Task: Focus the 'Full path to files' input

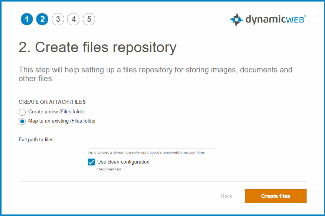Action: [x=151, y=142]
